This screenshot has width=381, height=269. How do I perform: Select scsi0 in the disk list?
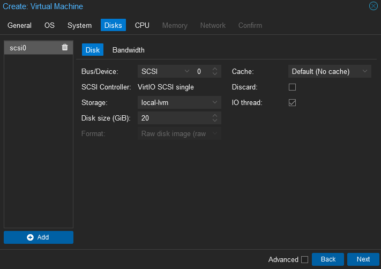[32, 48]
